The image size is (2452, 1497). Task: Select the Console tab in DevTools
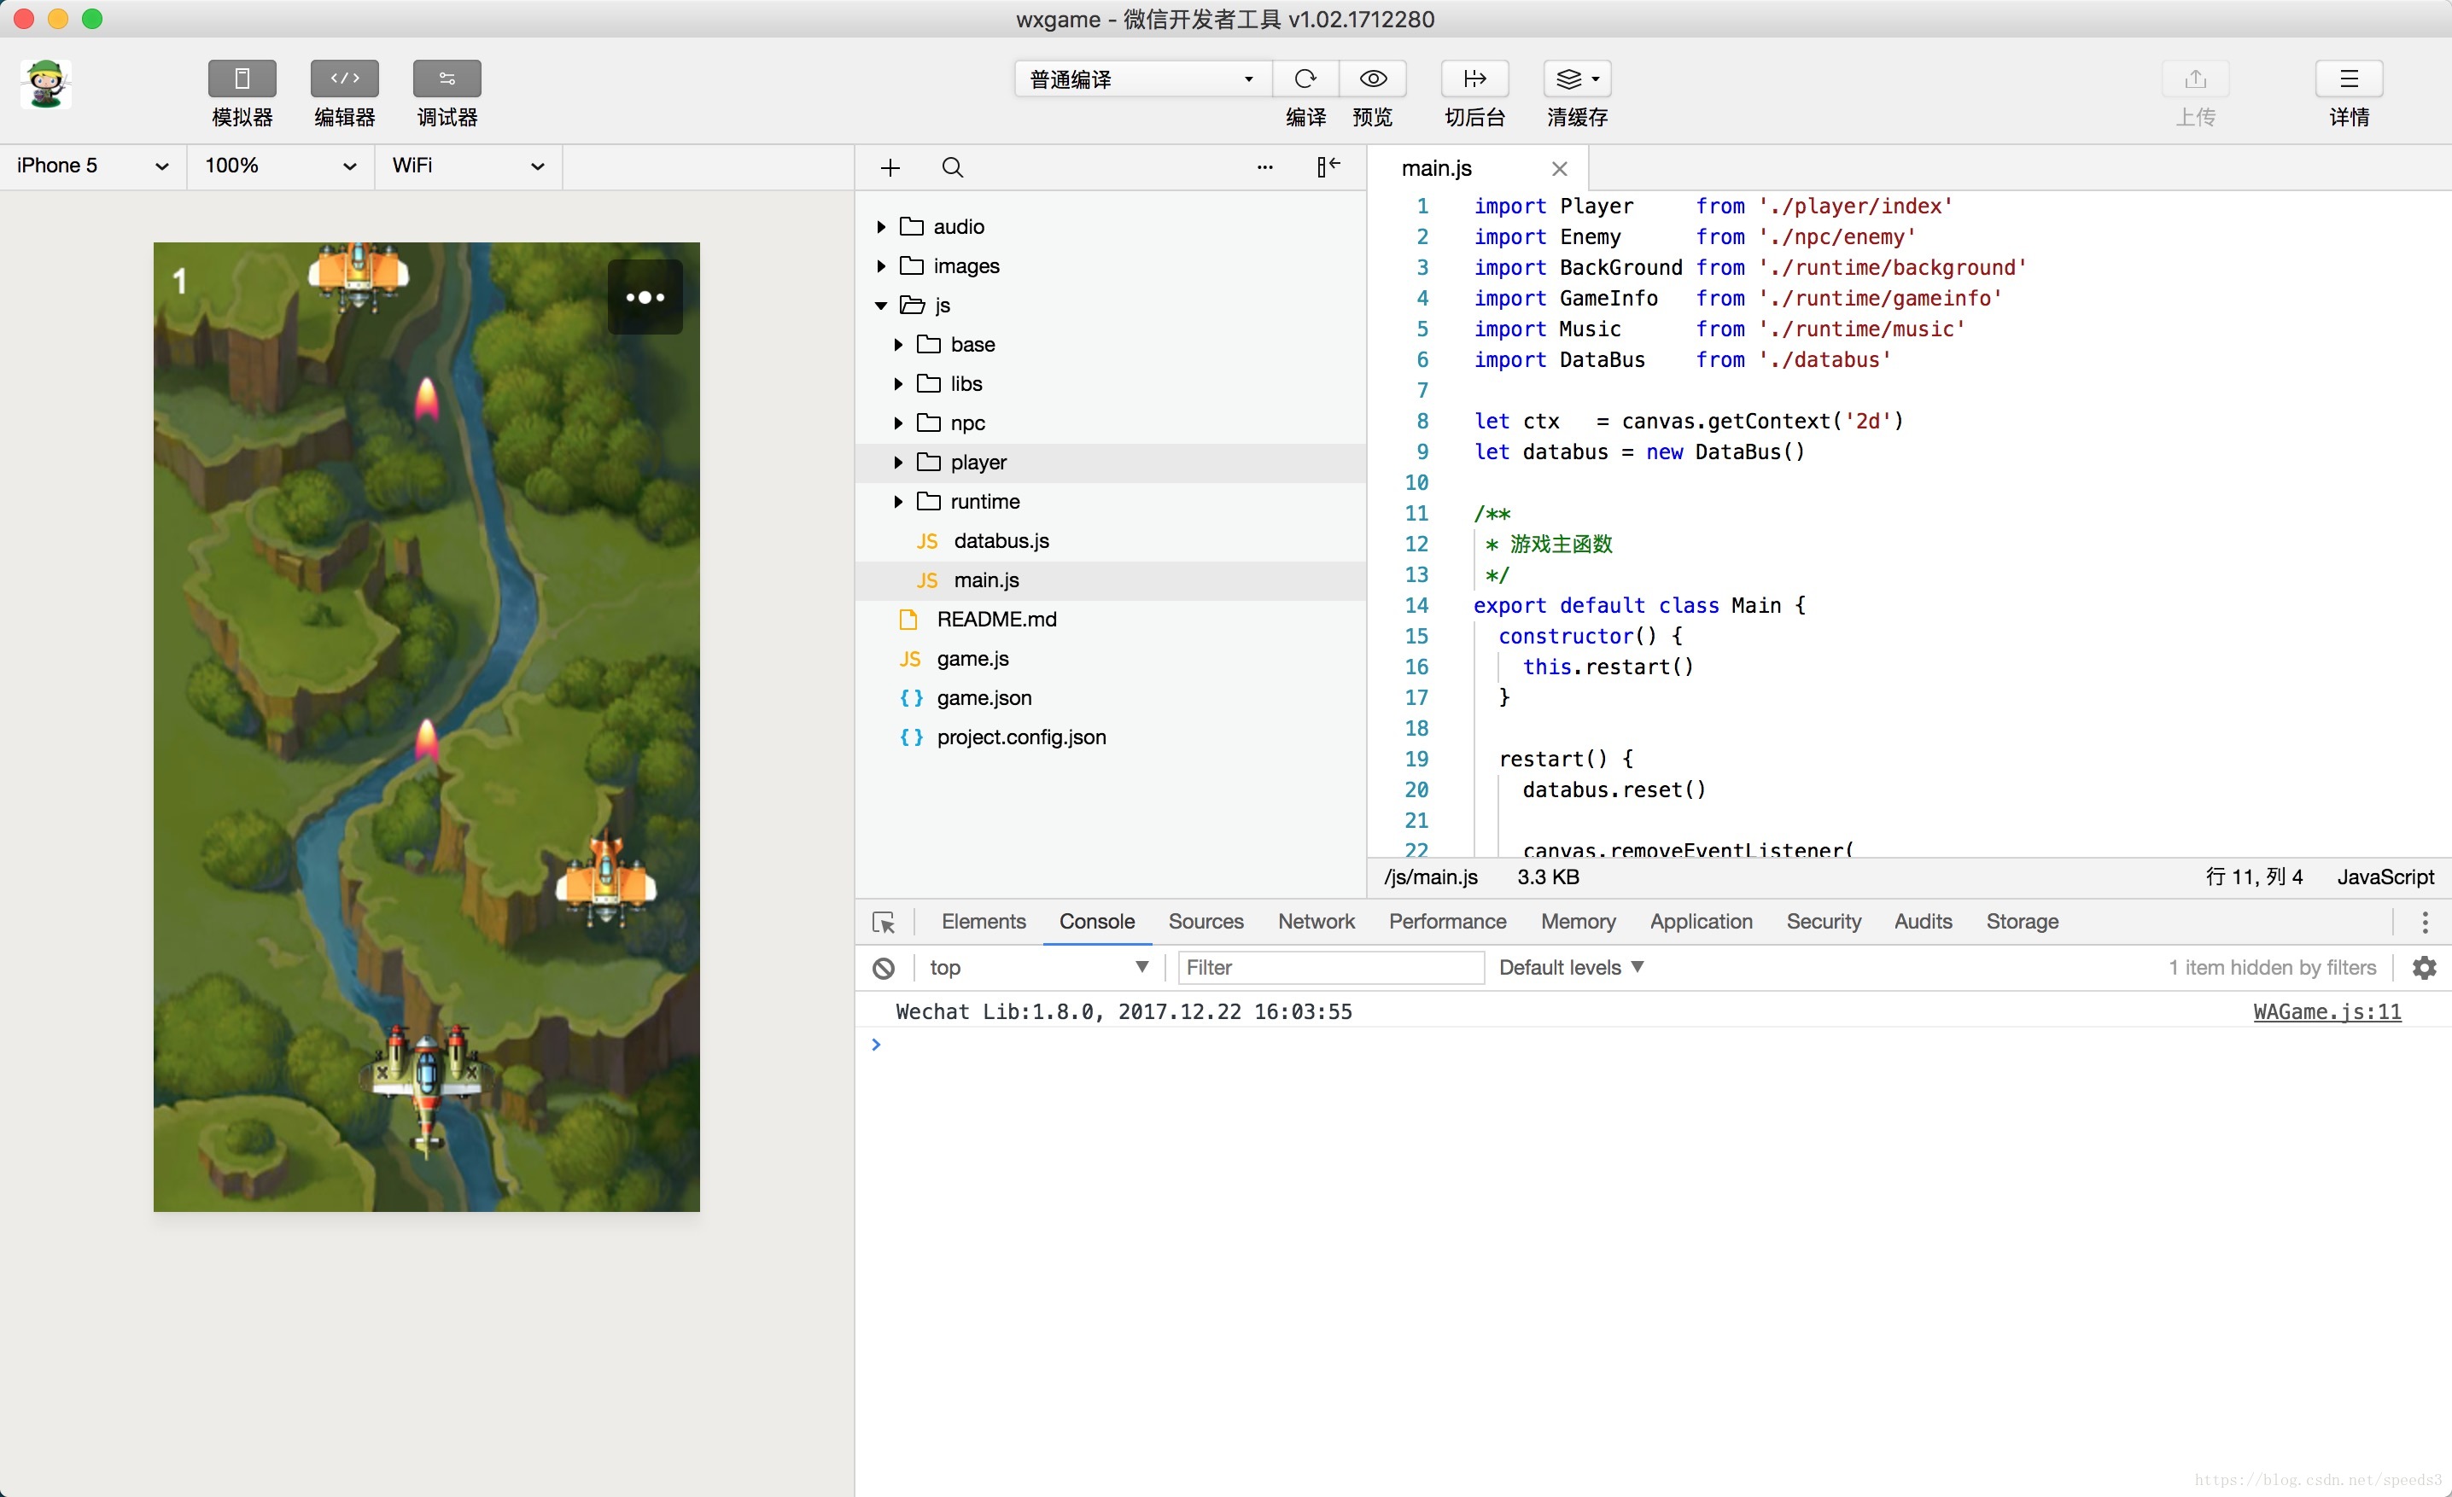click(x=1095, y=921)
